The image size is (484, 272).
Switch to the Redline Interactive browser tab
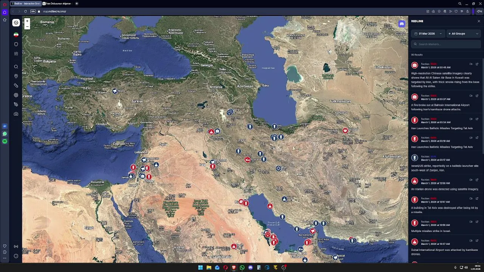[26, 3]
